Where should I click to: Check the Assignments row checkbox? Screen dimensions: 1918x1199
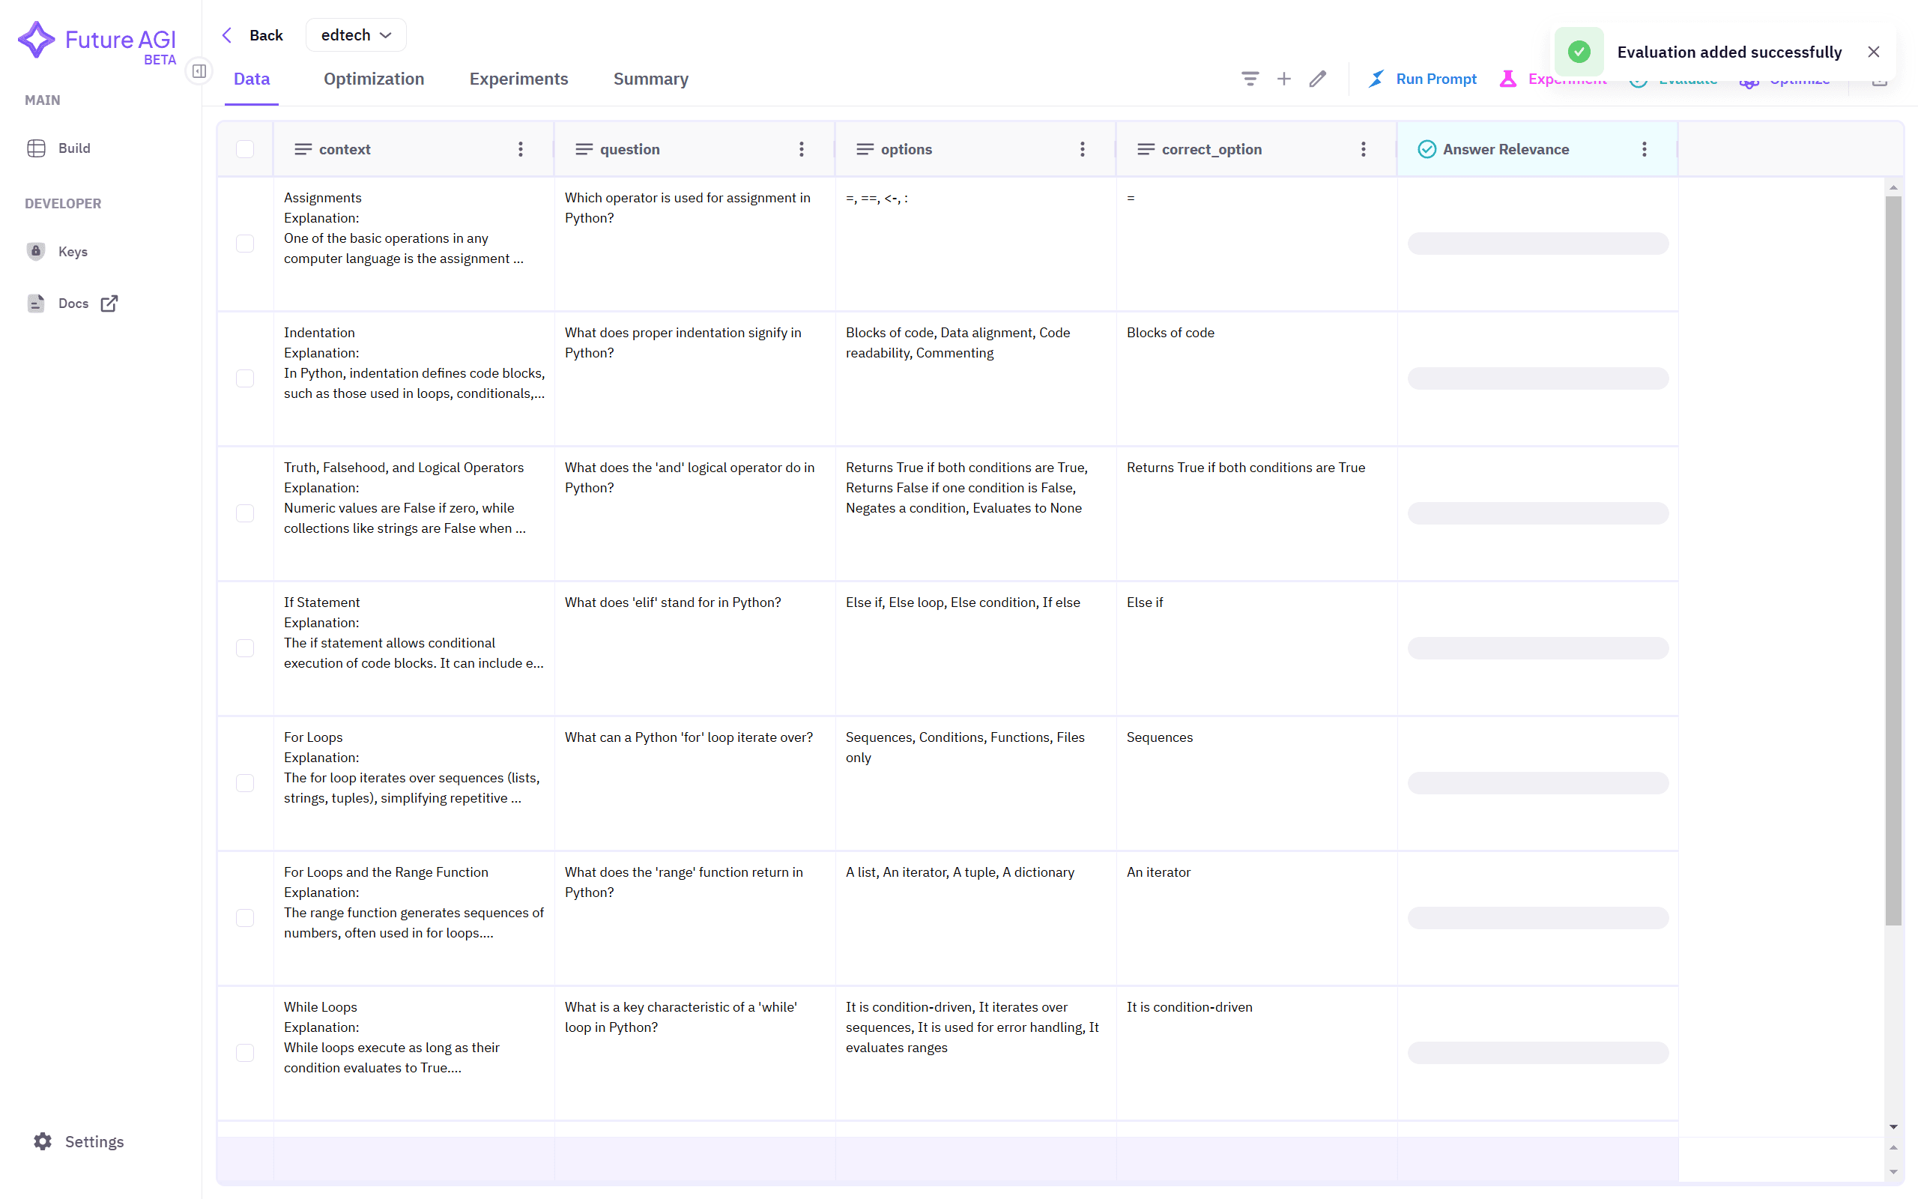[245, 244]
